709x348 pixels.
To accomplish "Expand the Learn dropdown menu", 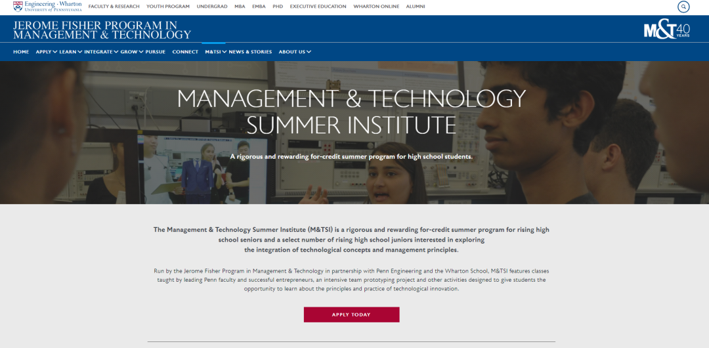I will point(70,52).
